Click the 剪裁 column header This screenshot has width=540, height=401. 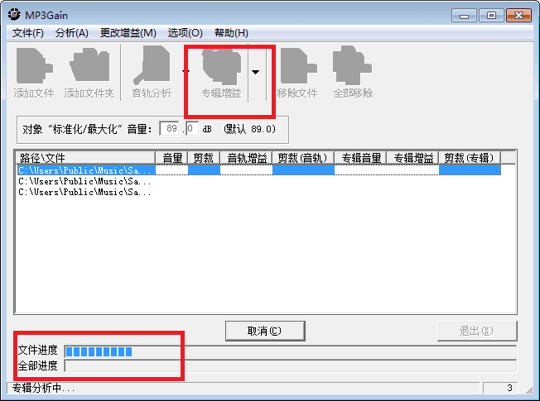point(204,158)
